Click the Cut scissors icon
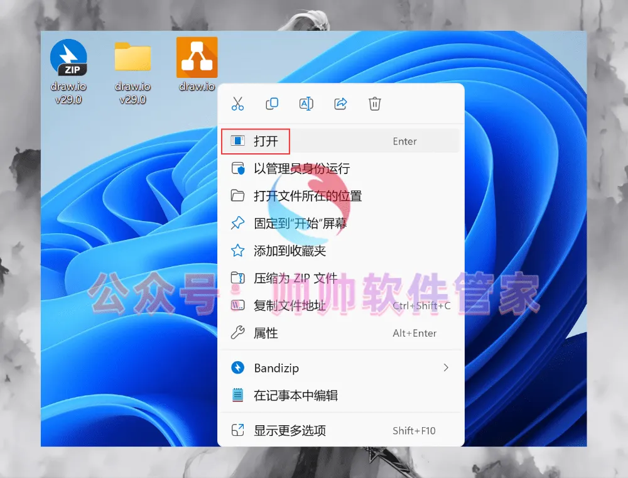 237,104
